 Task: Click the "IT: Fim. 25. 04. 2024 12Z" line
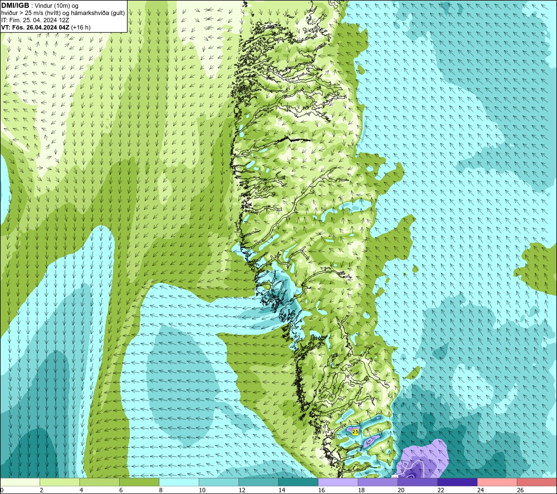(x=35, y=20)
